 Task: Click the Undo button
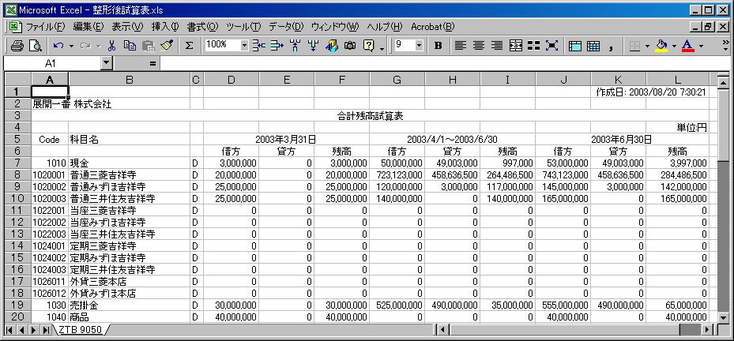point(58,45)
